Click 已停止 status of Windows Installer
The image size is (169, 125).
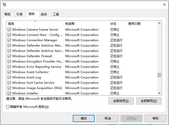(x=115, y=93)
